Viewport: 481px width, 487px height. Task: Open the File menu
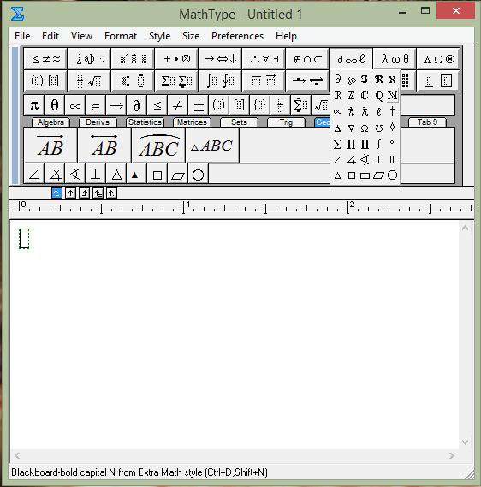[22, 36]
